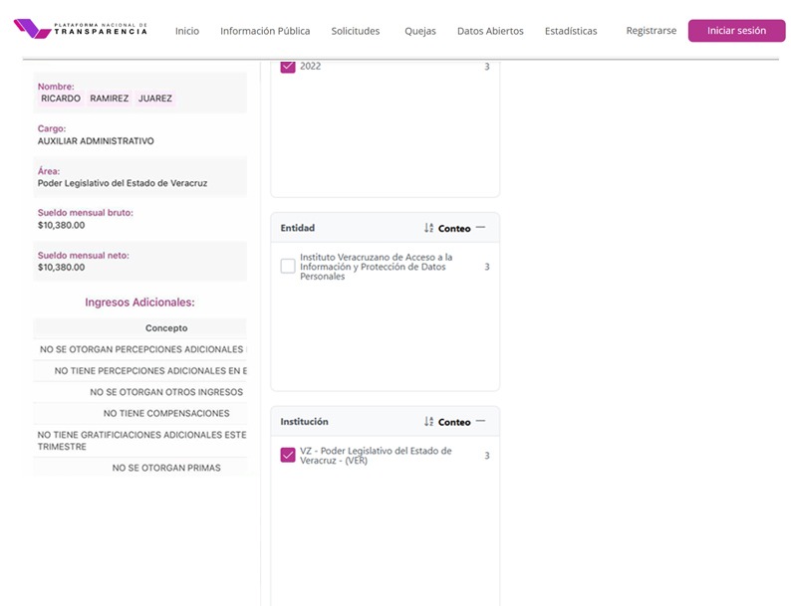The image size is (791, 606).
Task: Check the Instituto Veracruzano de Acceso checkbox
Action: tap(288, 267)
